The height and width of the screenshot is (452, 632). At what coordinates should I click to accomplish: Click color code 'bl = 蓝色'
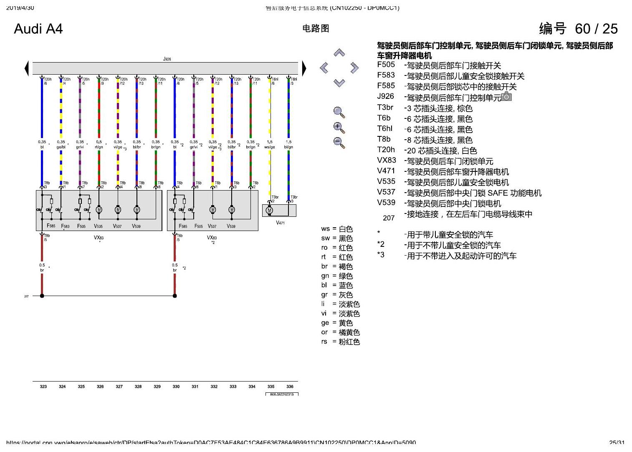point(337,285)
